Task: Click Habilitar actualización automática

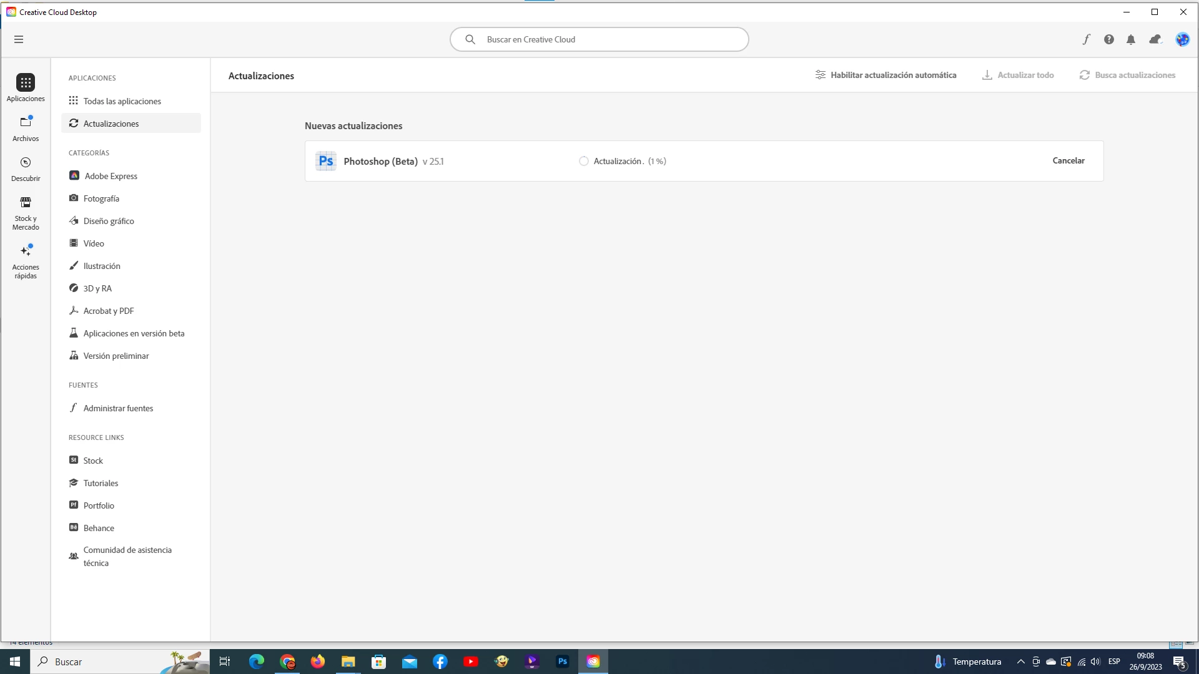Action: pos(886,75)
